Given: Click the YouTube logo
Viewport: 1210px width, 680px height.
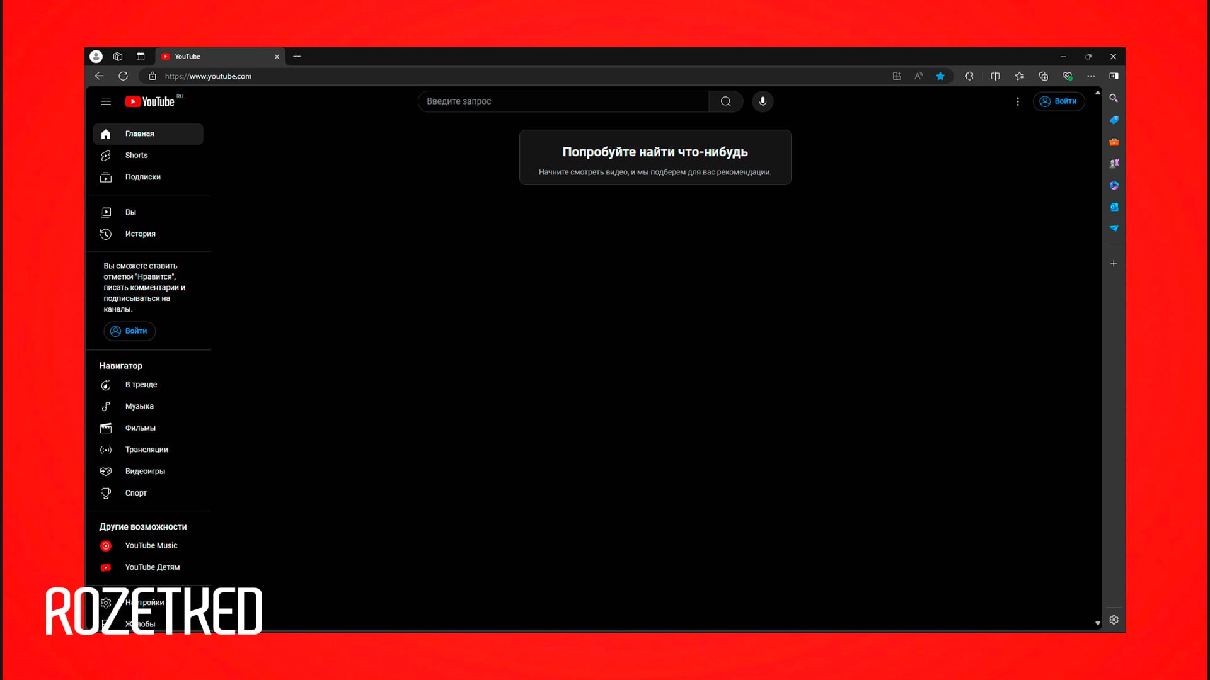Looking at the screenshot, I should 150,101.
